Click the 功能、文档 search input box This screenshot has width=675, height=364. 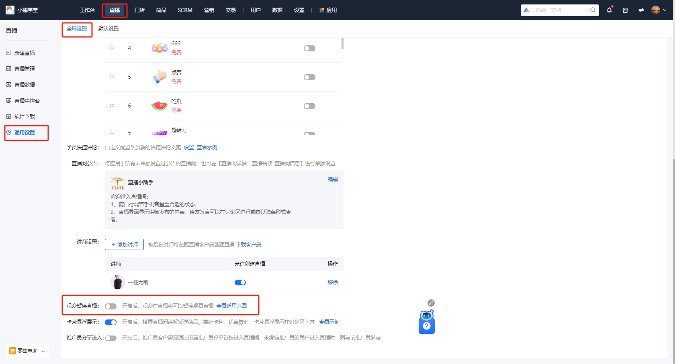point(558,10)
